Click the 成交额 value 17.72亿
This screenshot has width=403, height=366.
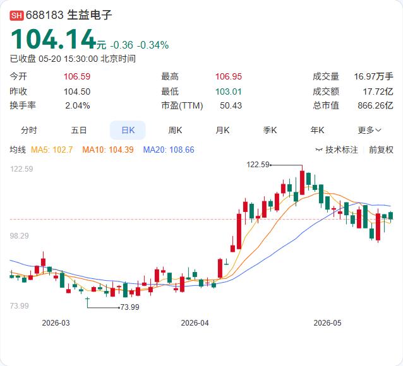coord(378,91)
